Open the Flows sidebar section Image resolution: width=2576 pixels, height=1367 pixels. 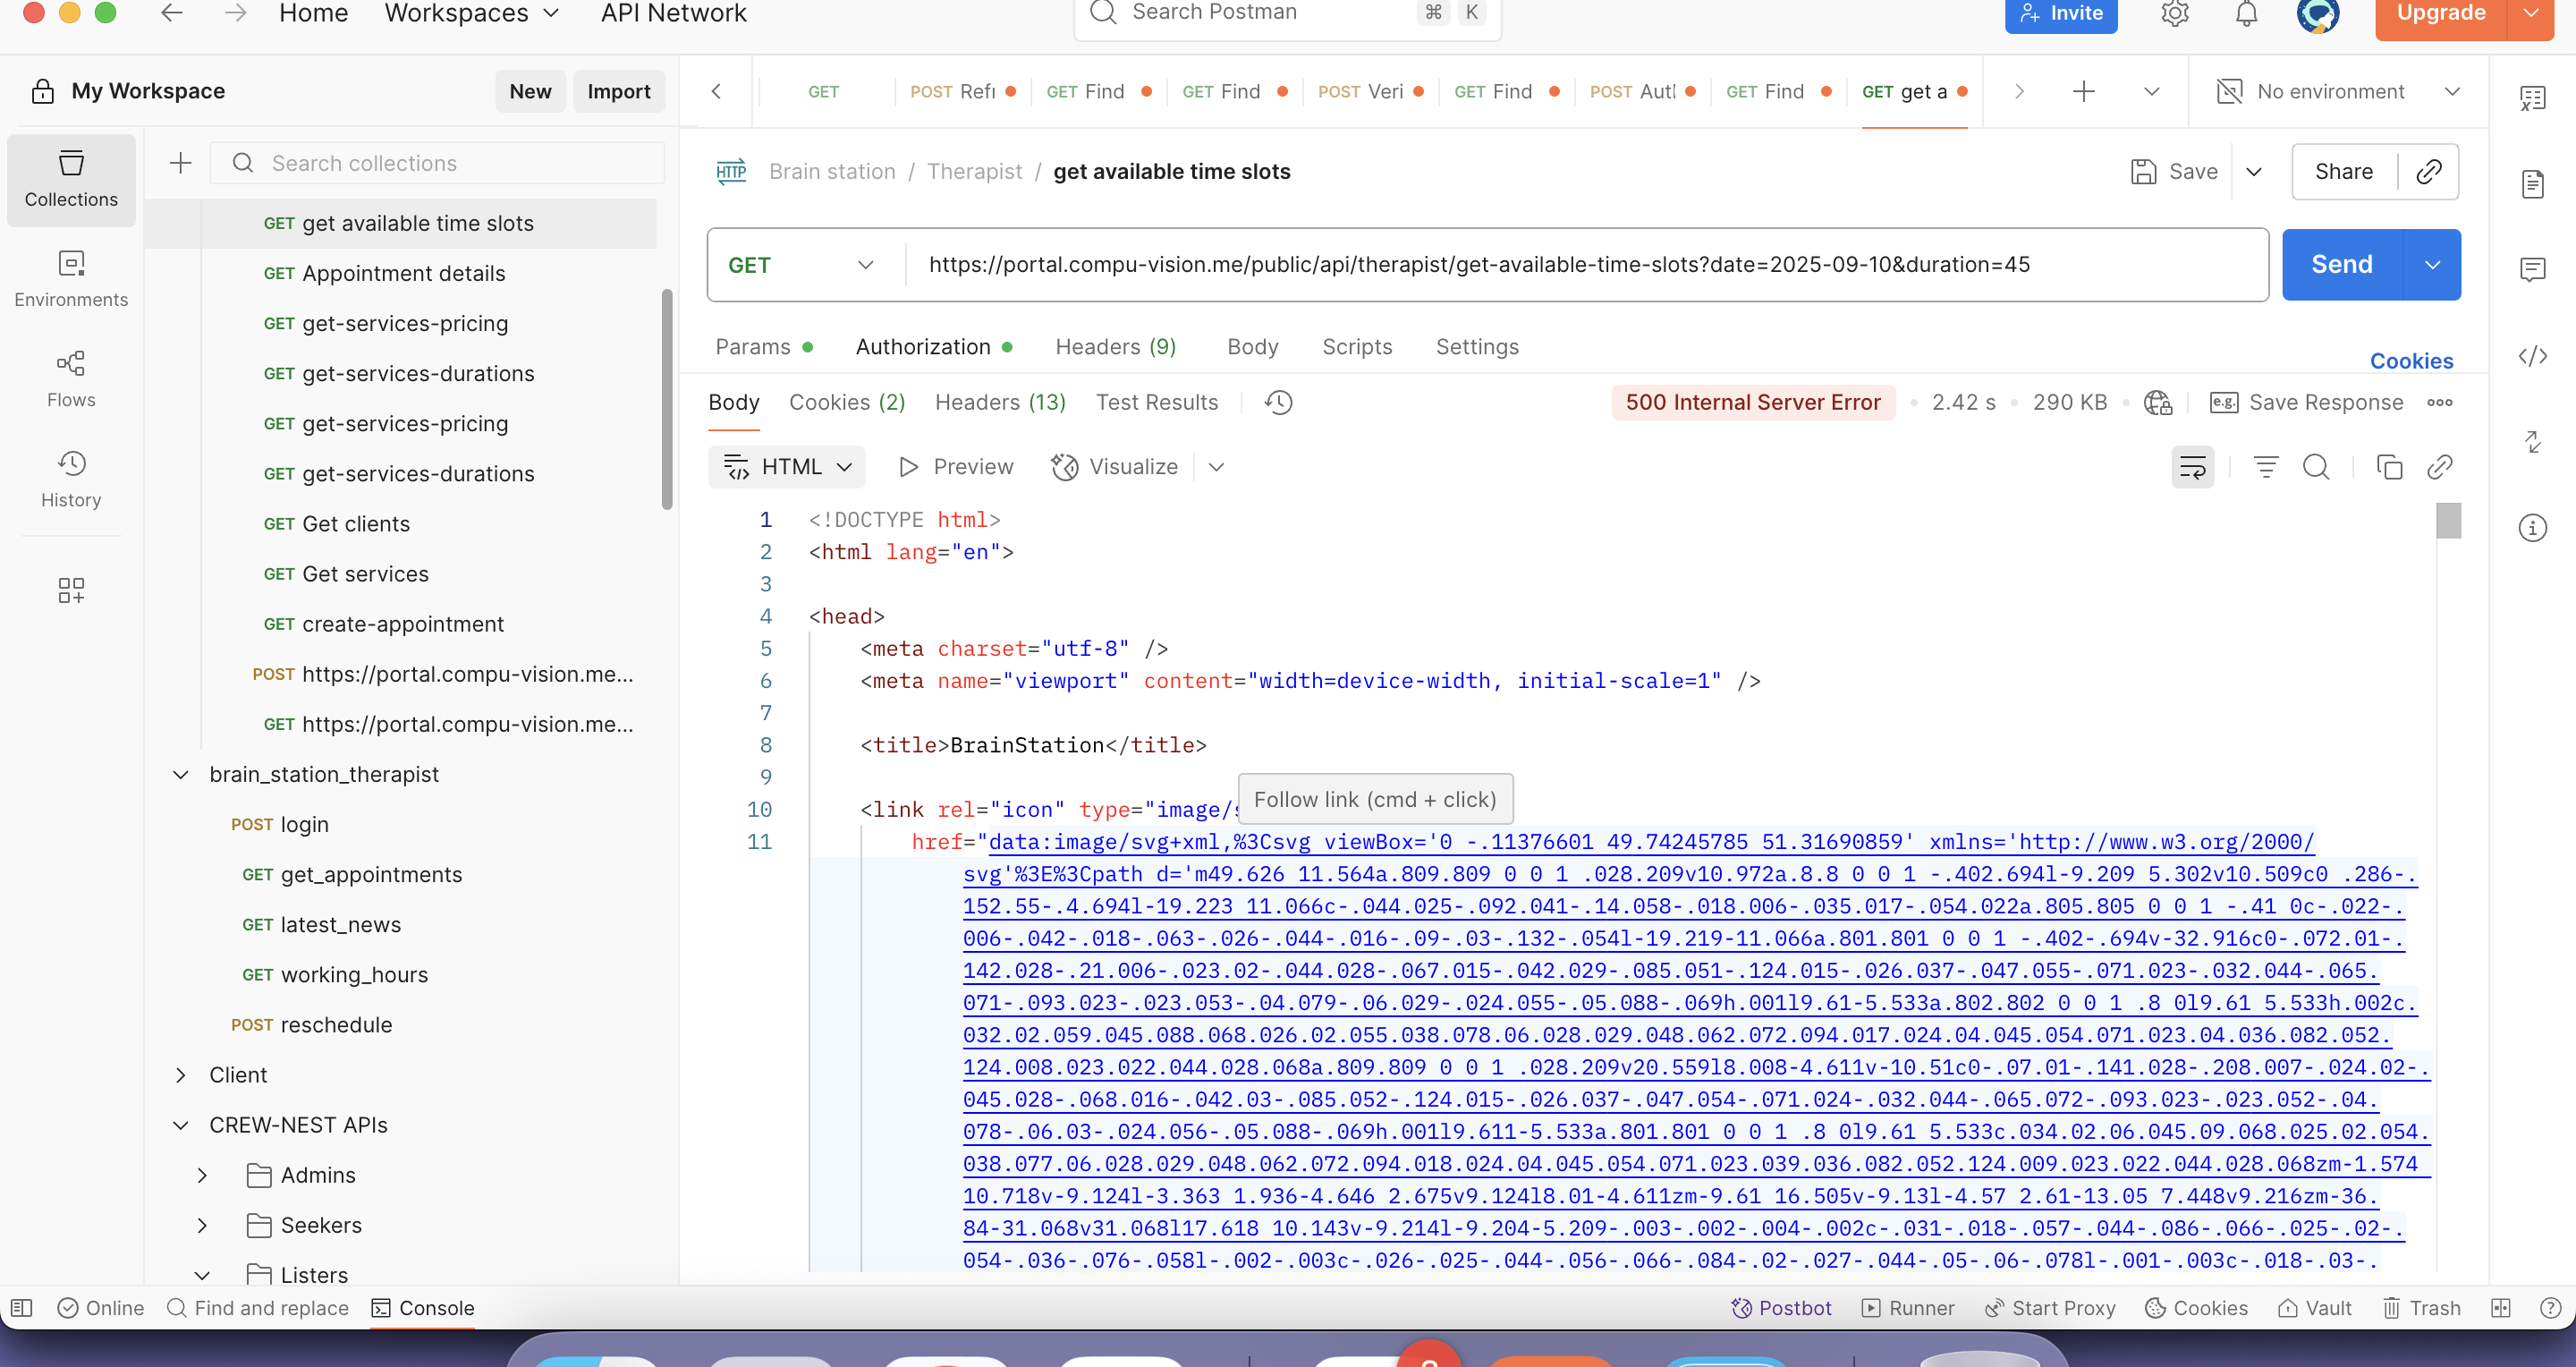coord(71,379)
